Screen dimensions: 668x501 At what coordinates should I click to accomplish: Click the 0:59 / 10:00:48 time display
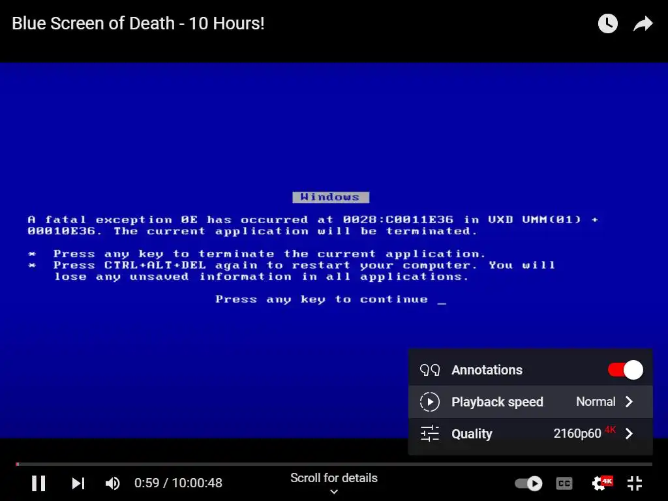click(178, 483)
